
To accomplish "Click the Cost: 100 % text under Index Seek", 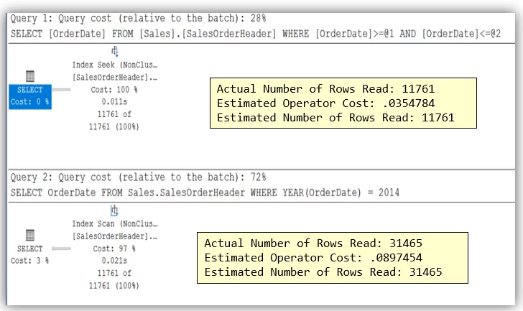I will (114, 89).
